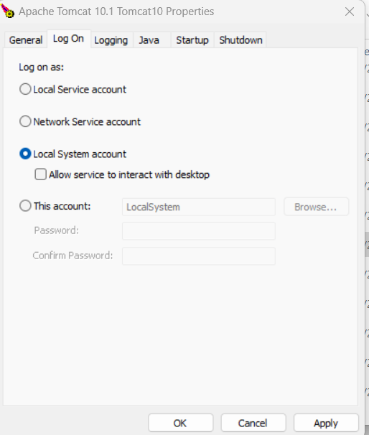
Task: Close the Tomcat10 Properties dialog
Action: (350, 11)
